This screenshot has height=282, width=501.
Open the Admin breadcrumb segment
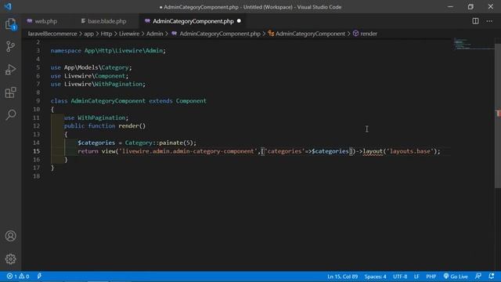tap(155, 34)
